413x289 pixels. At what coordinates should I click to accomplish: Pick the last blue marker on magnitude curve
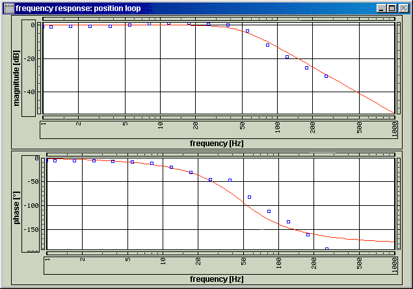coord(326,76)
